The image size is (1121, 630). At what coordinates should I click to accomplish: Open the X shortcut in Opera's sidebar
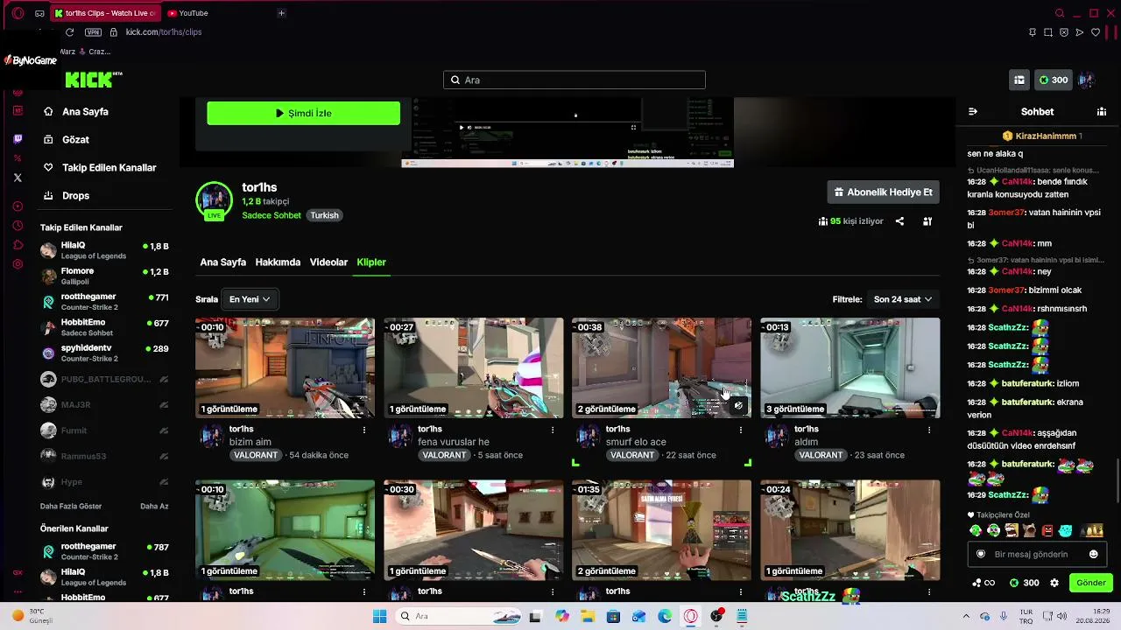pyautogui.click(x=18, y=178)
